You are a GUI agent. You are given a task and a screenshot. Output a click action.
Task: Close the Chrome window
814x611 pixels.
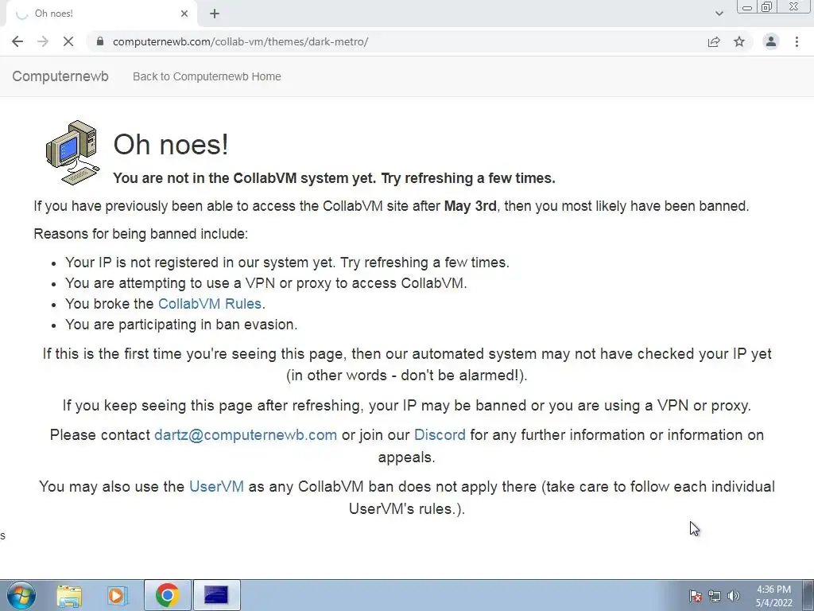click(x=794, y=6)
